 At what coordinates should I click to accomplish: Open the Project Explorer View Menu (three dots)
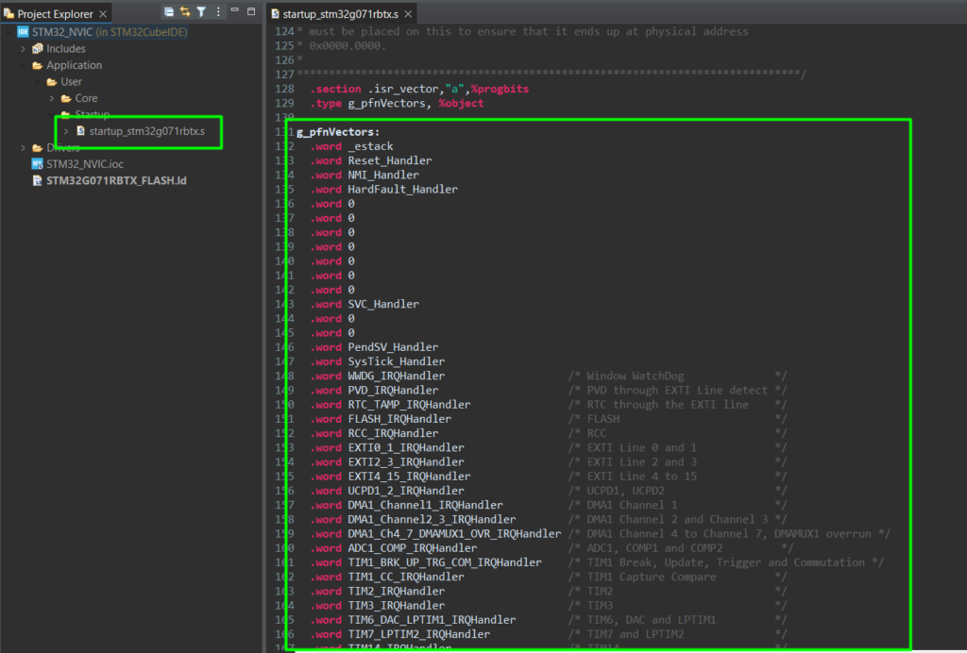click(218, 12)
